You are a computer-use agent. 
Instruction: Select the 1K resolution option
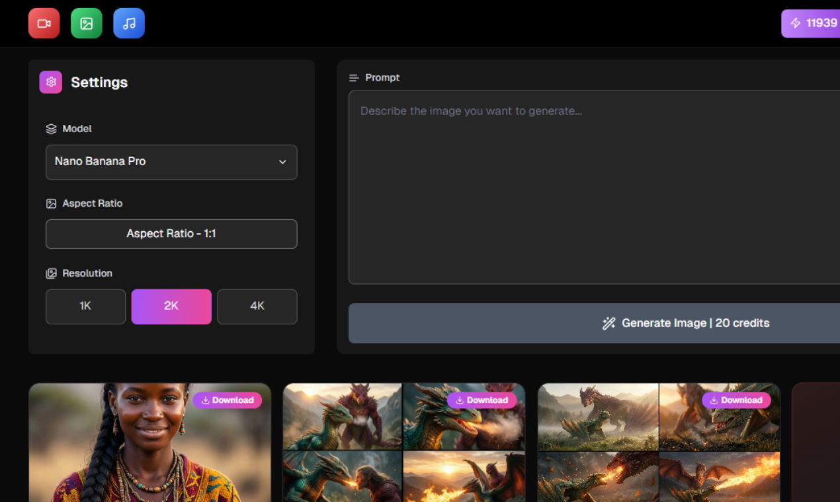click(85, 306)
